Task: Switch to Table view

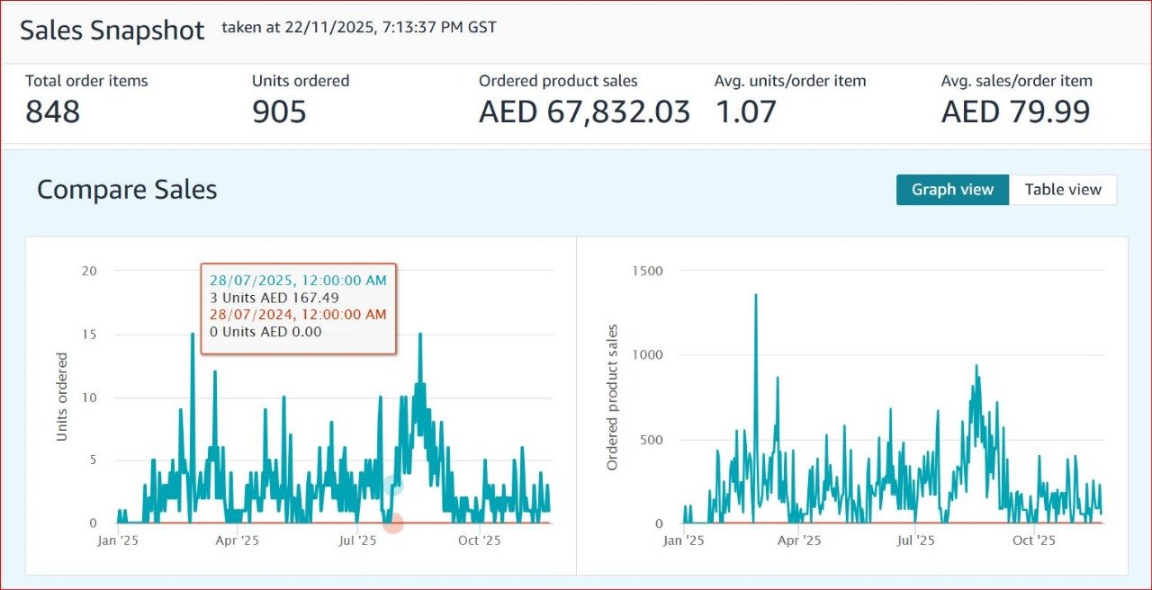Action: 1062,190
